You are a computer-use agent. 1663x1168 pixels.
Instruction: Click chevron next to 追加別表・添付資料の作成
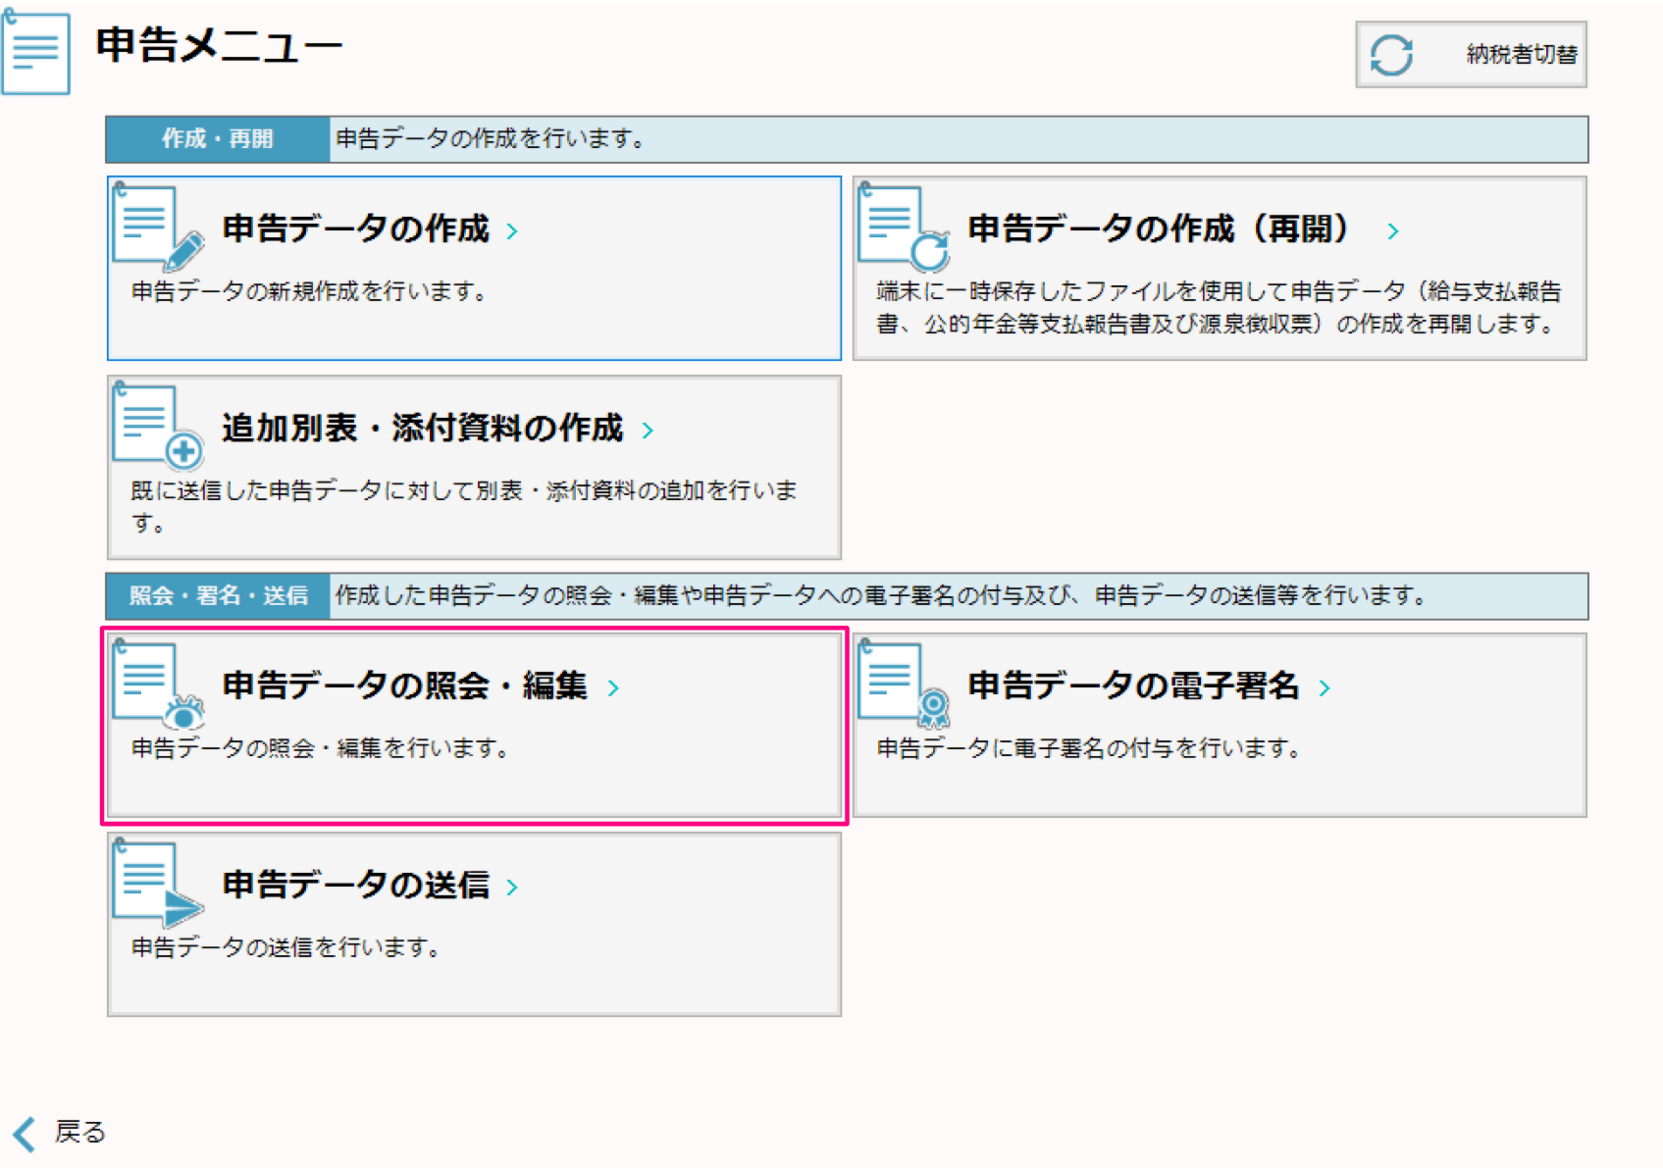pyautogui.click(x=648, y=431)
